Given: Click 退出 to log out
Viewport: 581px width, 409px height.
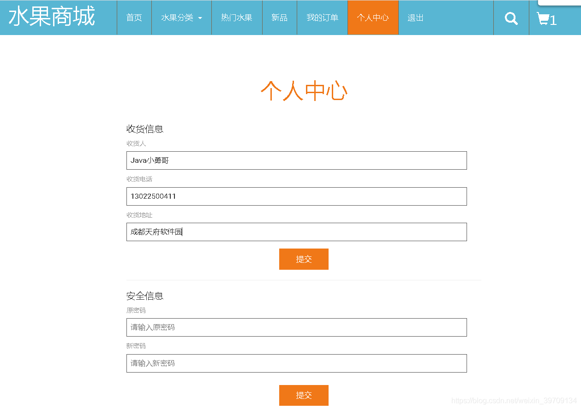Looking at the screenshot, I should pyautogui.click(x=415, y=18).
